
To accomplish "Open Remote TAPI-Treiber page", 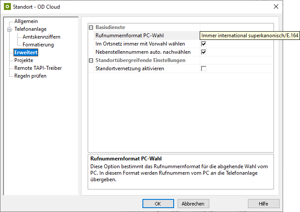I will [x=38, y=68].
